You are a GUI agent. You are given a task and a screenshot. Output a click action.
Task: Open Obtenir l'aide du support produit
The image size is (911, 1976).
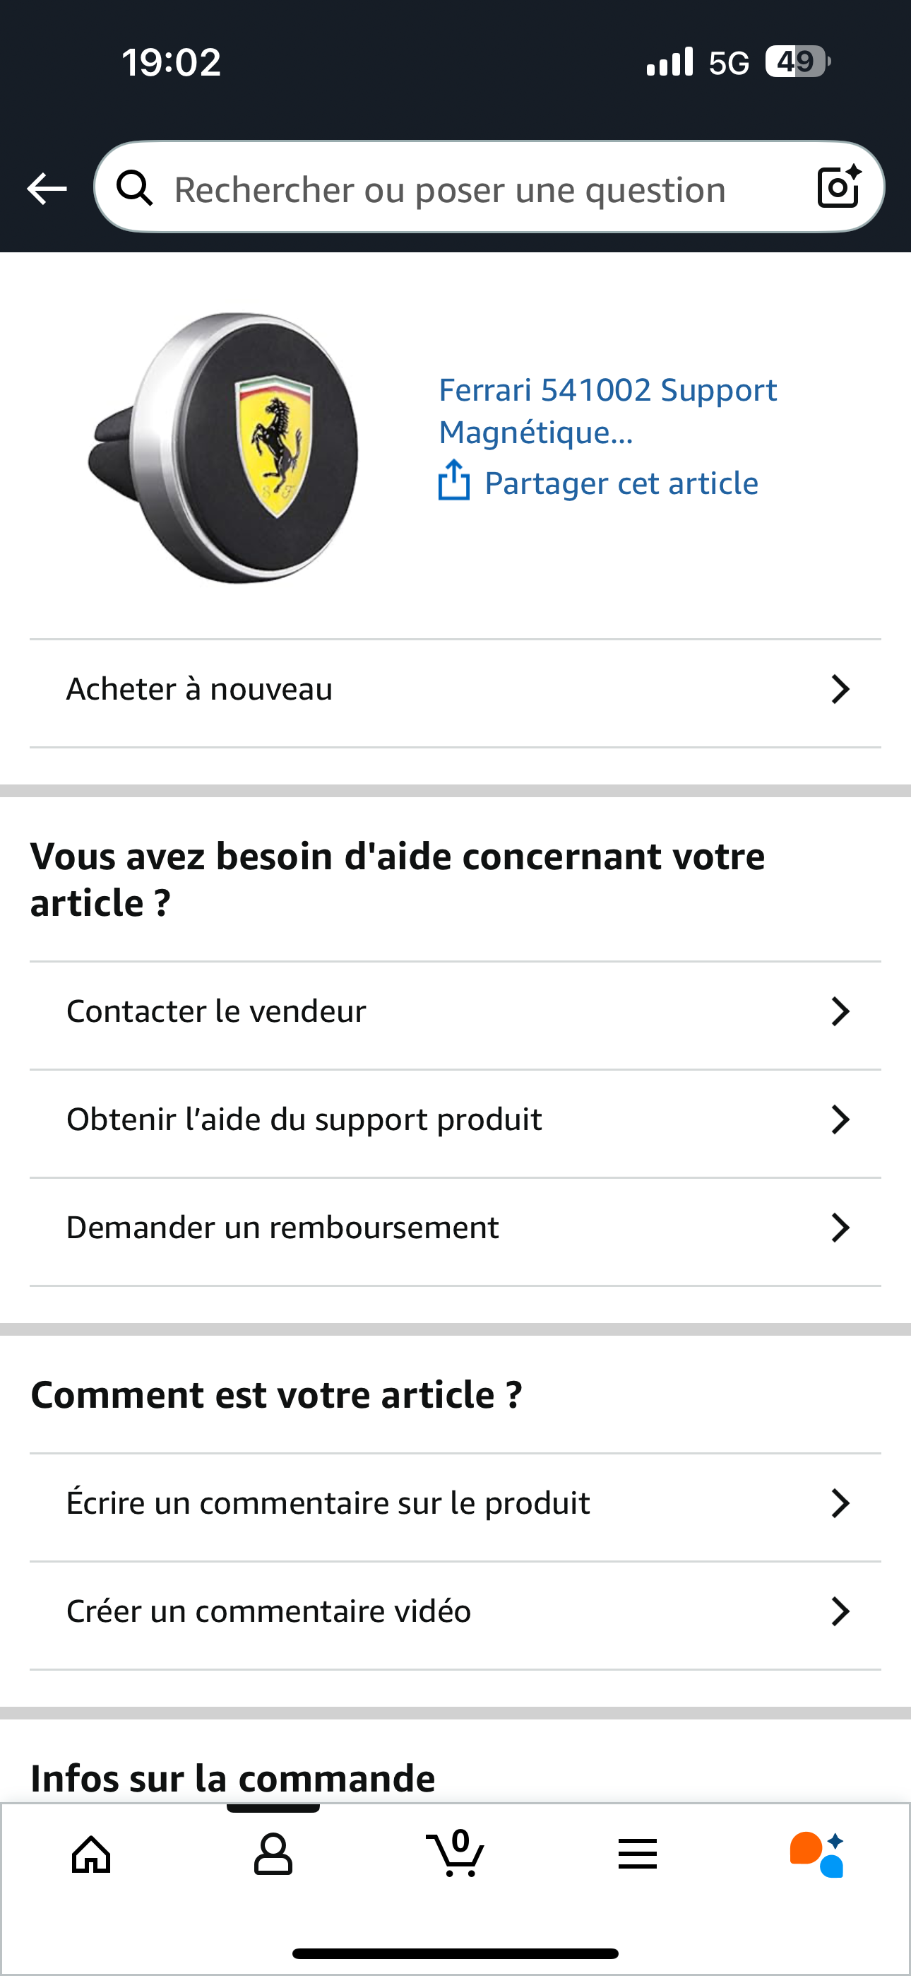pyautogui.click(x=304, y=1120)
